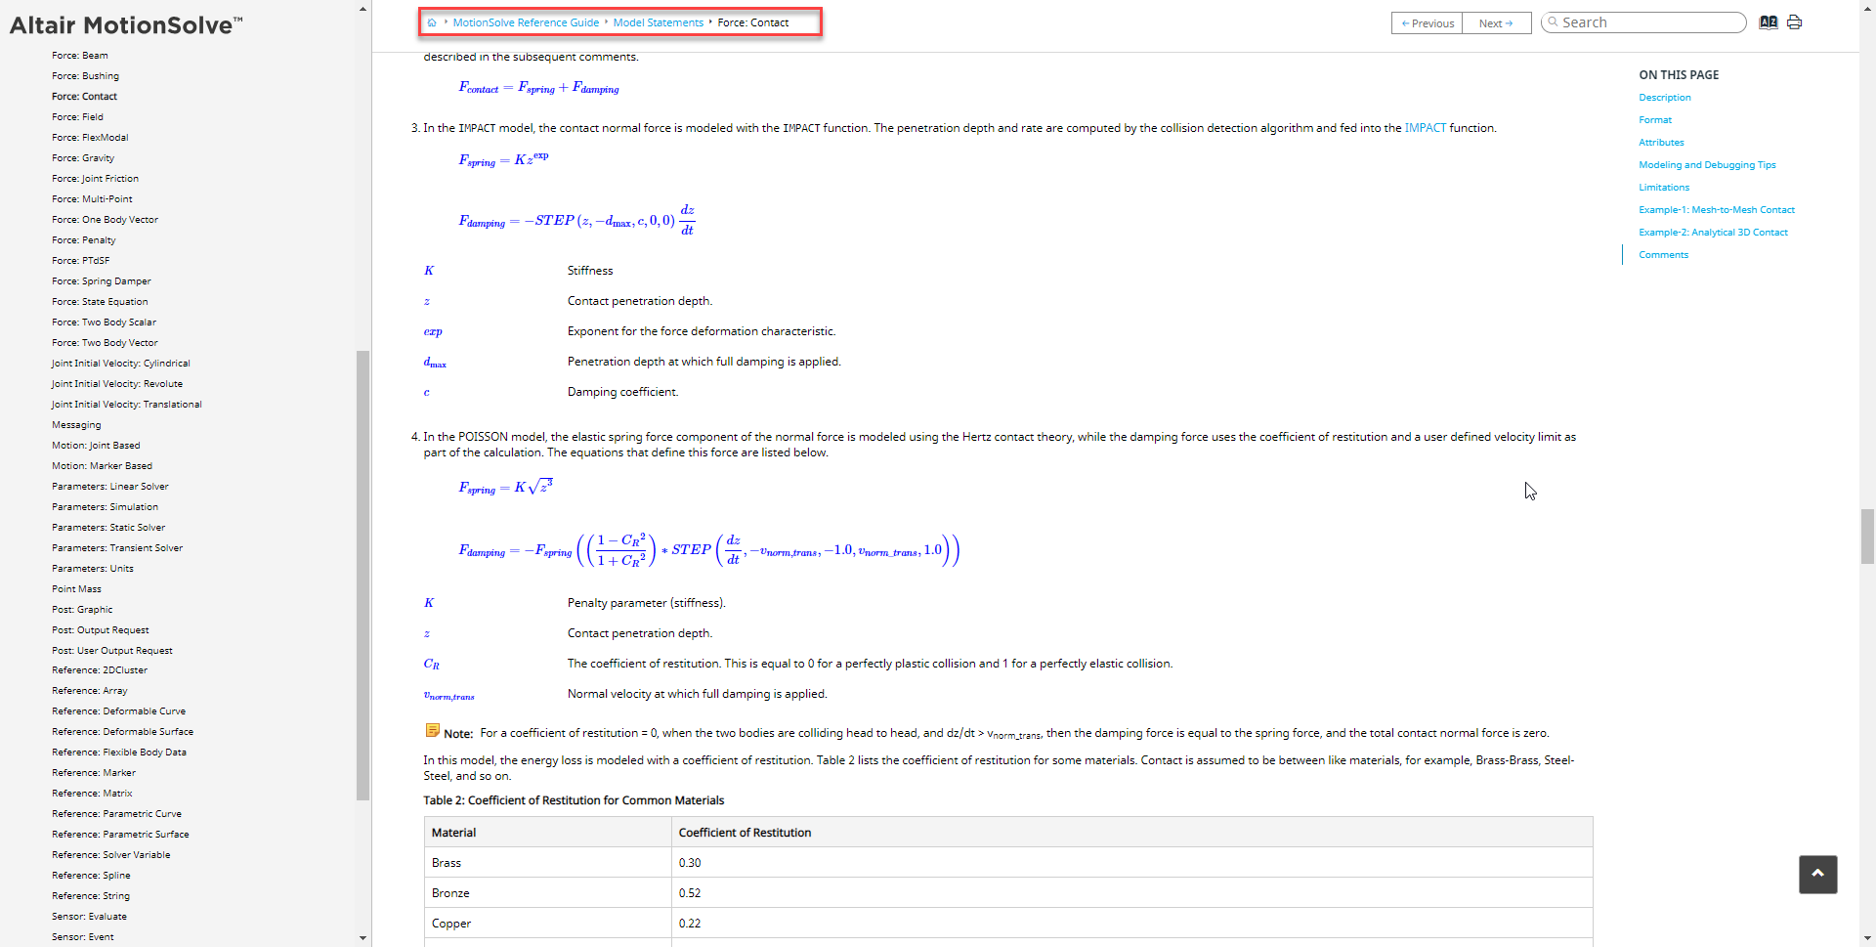
Task: Open the glossary book icon
Action: point(1769,22)
